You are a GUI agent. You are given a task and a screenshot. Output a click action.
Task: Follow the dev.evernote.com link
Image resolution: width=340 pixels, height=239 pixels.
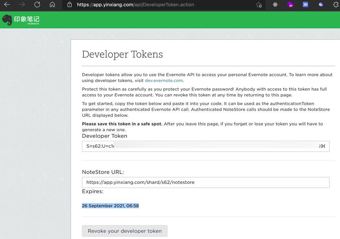(x=164, y=81)
